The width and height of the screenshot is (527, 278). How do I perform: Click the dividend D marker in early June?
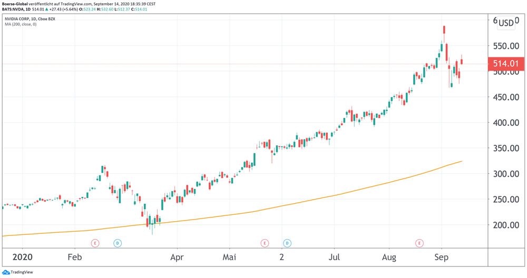pos(287,243)
